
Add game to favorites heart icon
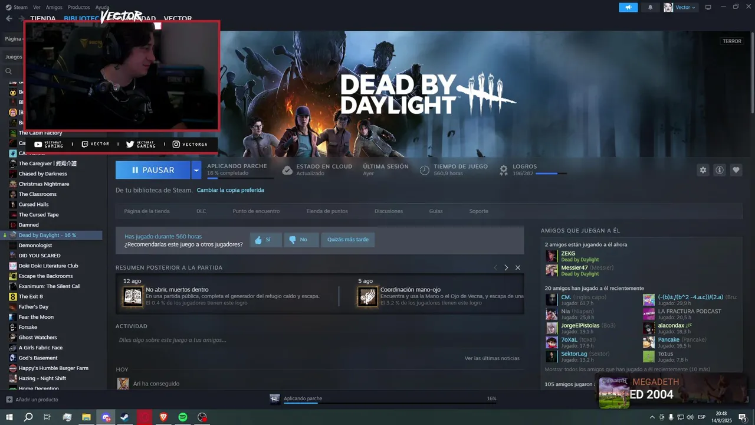pos(736,170)
